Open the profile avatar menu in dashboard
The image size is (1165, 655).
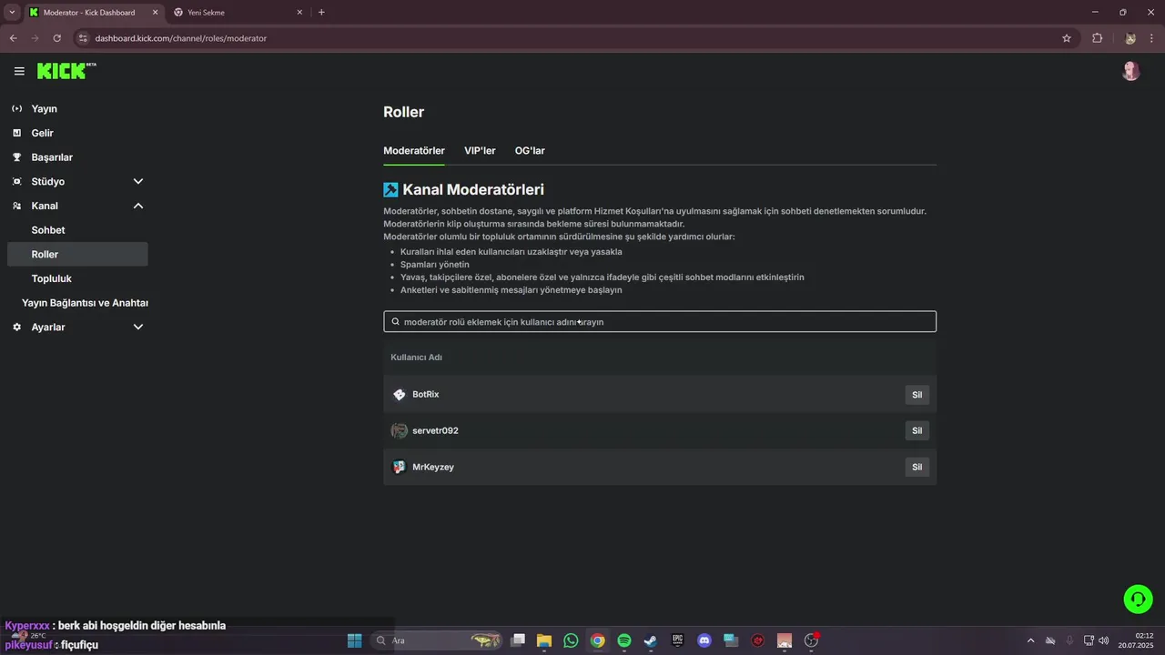coord(1130,71)
